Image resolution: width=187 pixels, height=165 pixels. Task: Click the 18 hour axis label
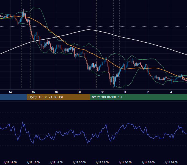pyautogui.click(x=56, y=92)
